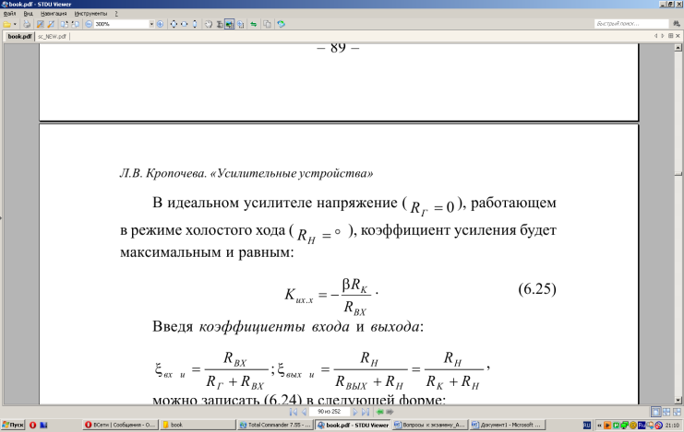
Task: Open Вопросы к экзамену Word taskbar button
Action: click(x=430, y=425)
